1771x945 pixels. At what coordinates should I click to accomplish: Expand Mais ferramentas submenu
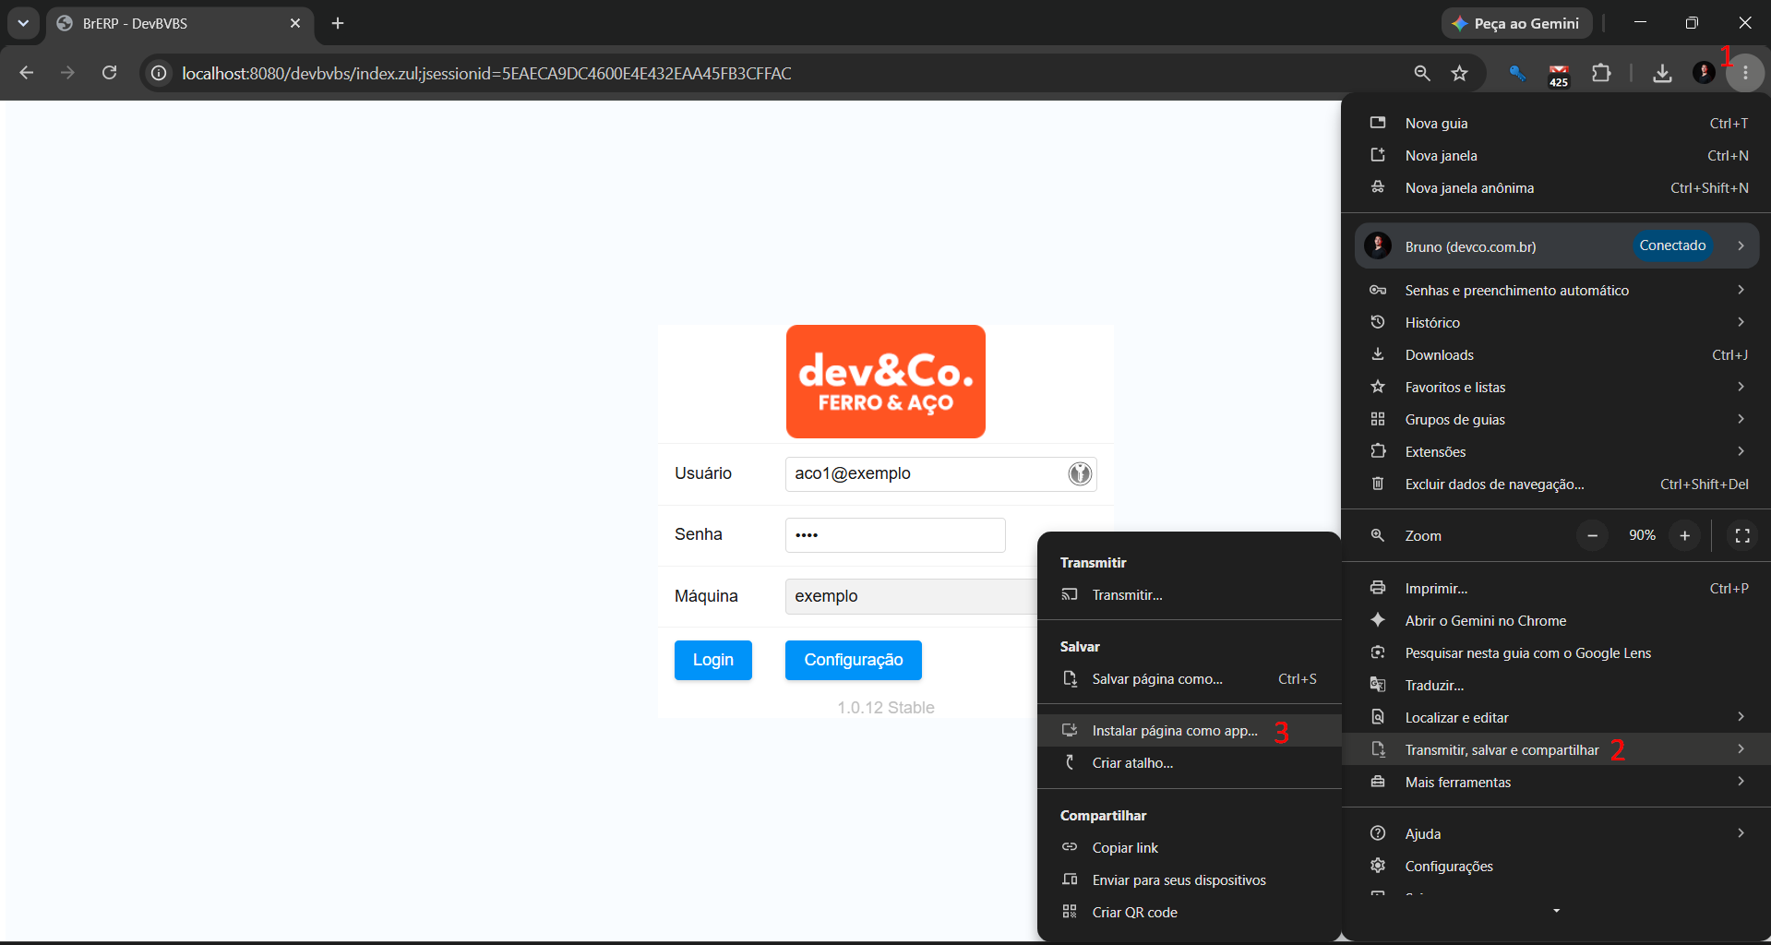pos(1558,783)
